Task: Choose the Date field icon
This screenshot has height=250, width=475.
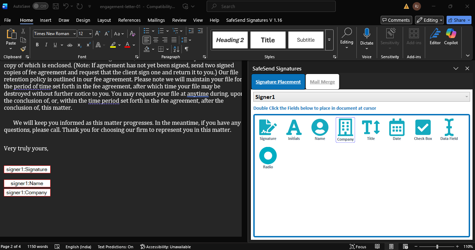Action: coord(397,128)
